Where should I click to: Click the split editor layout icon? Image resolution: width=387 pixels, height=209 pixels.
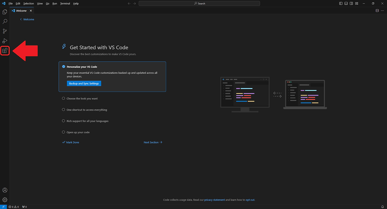tap(377, 11)
